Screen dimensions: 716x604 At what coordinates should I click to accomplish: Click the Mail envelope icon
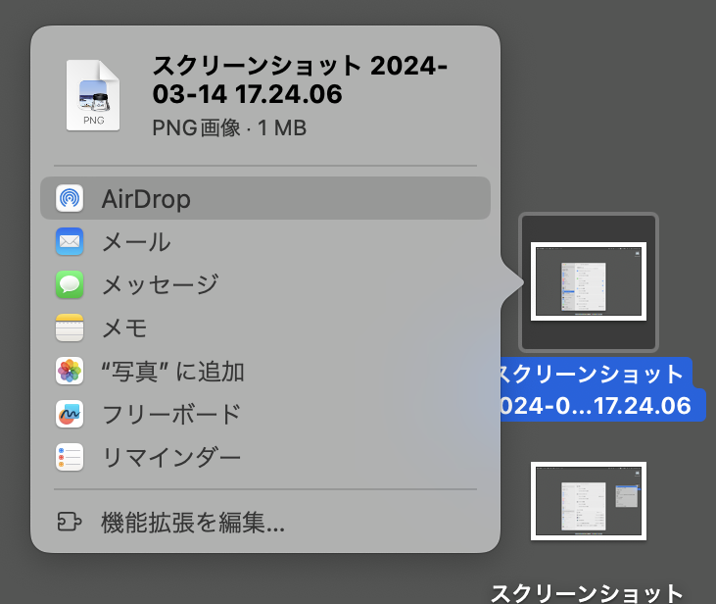tap(70, 241)
